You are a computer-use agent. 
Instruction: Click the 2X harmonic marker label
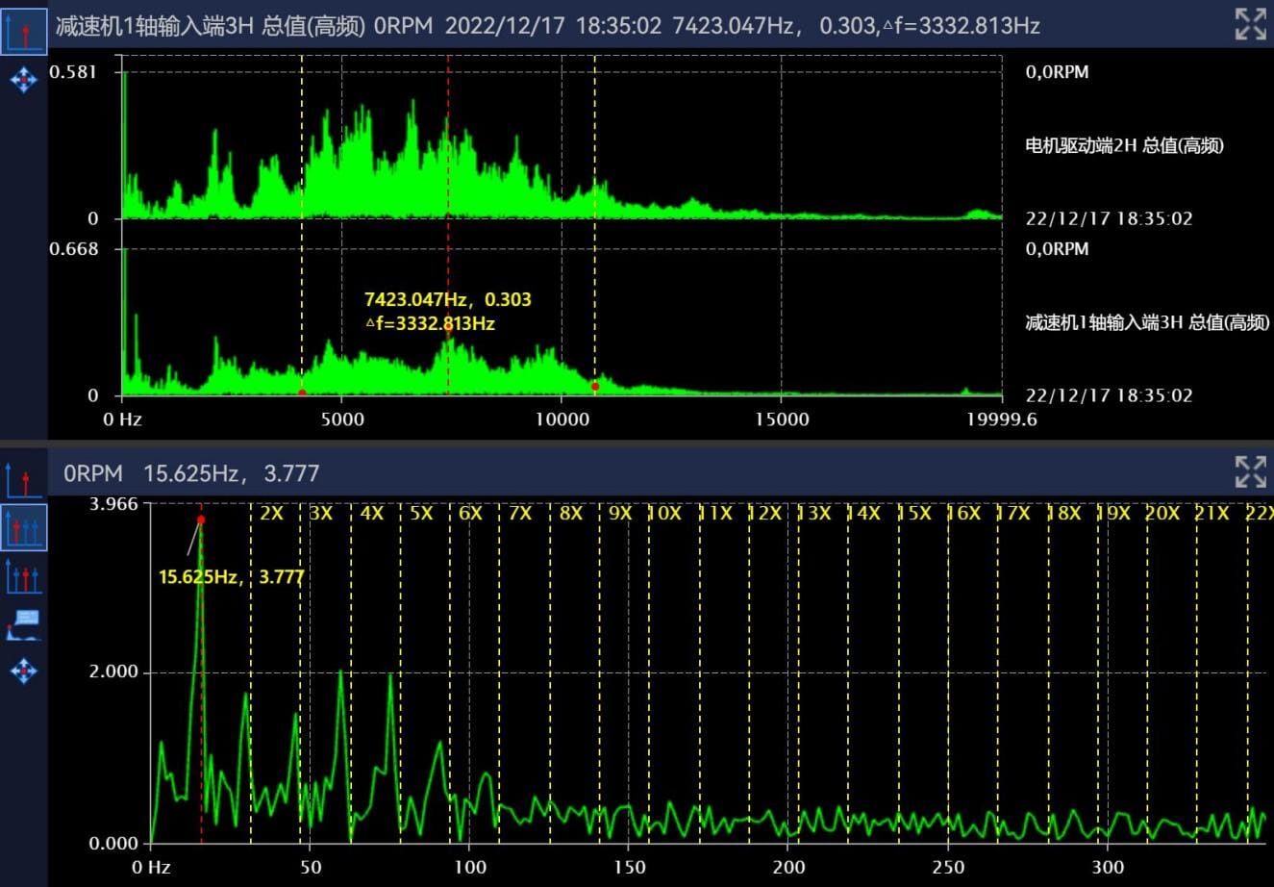[x=271, y=514]
